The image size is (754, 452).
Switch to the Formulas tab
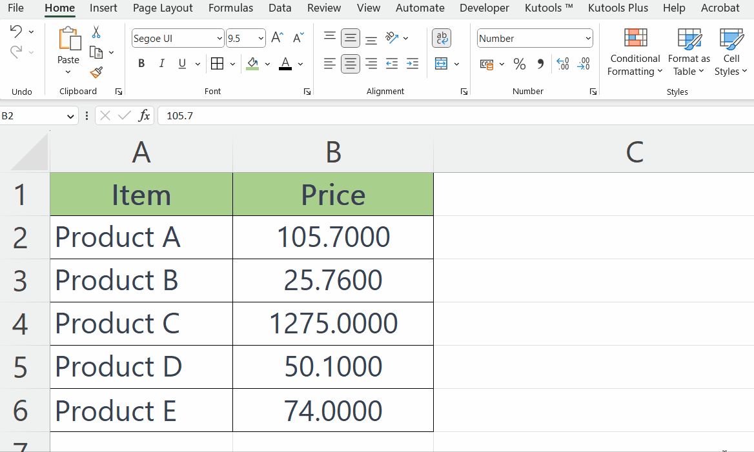230,8
